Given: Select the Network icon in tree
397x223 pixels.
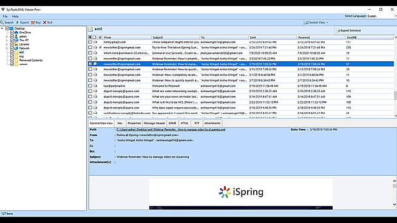Looking at the screenshot, I should pyautogui.click(x=16, y=48).
